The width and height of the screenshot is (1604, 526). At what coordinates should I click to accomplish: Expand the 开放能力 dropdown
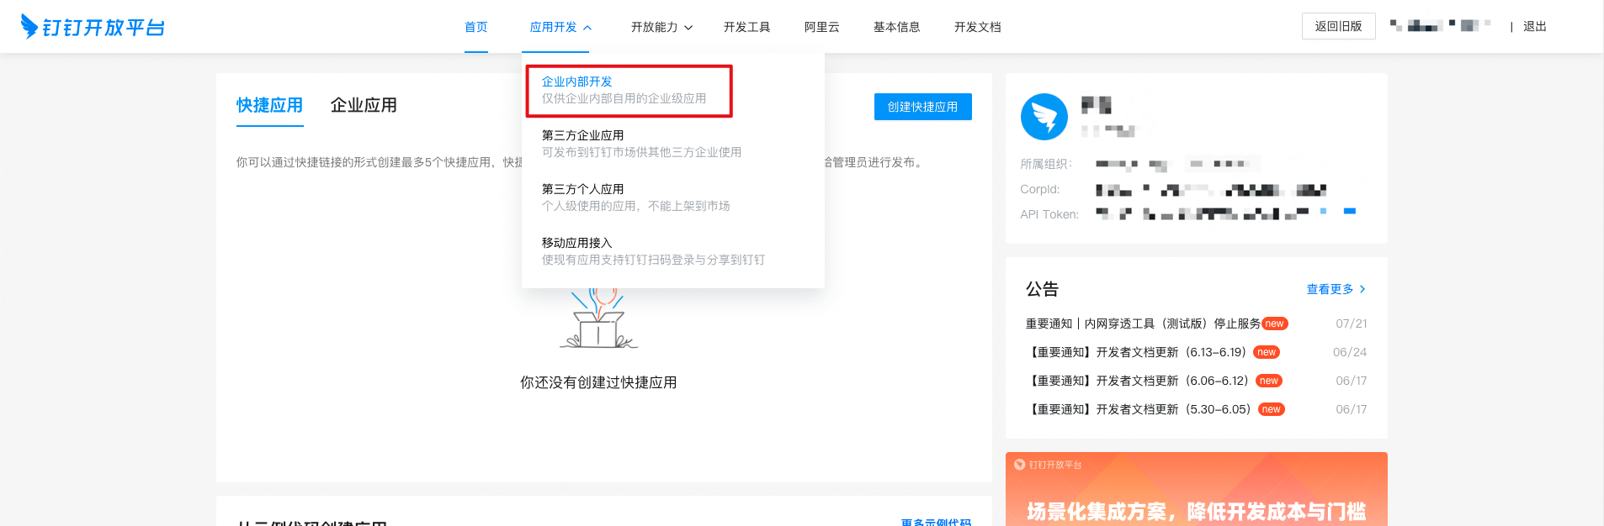coord(662,27)
